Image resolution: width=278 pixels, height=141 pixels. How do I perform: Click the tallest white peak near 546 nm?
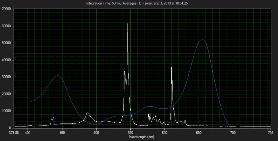128,24
